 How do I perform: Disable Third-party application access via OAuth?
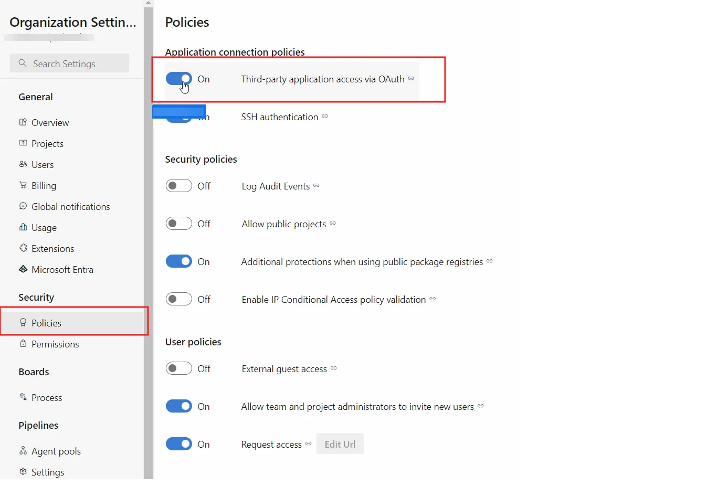[178, 78]
